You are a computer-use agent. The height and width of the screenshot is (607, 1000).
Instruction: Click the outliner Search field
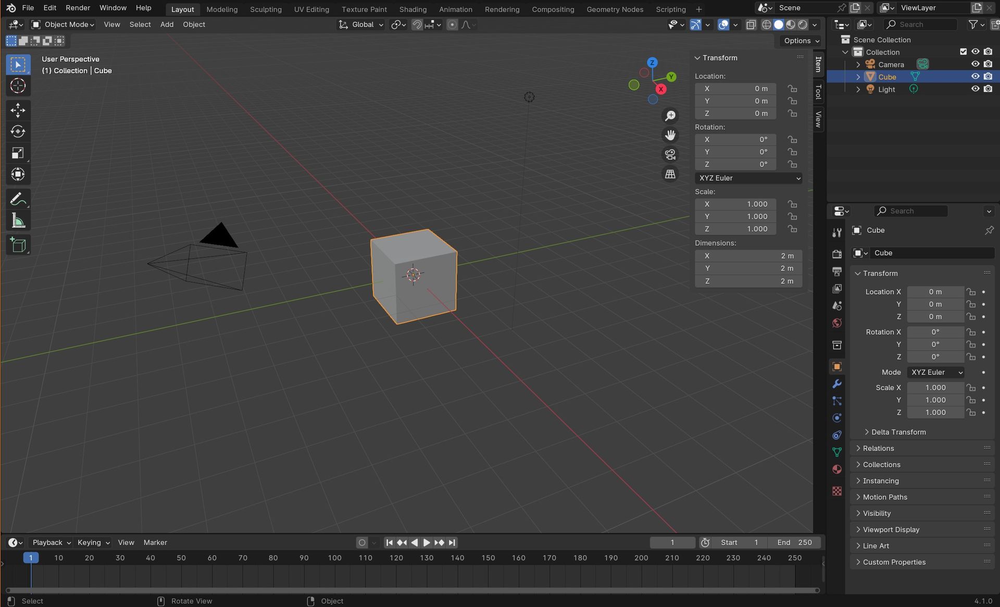920,24
